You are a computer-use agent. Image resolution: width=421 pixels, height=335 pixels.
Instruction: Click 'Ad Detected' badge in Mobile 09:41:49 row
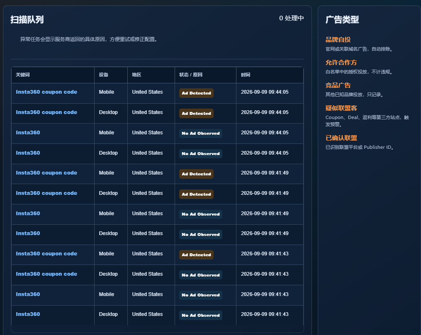pos(196,174)
